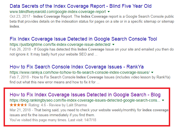Click the 'Feb 7, 2018' snippet date
The image size is (187, 127).
point(19,77)
